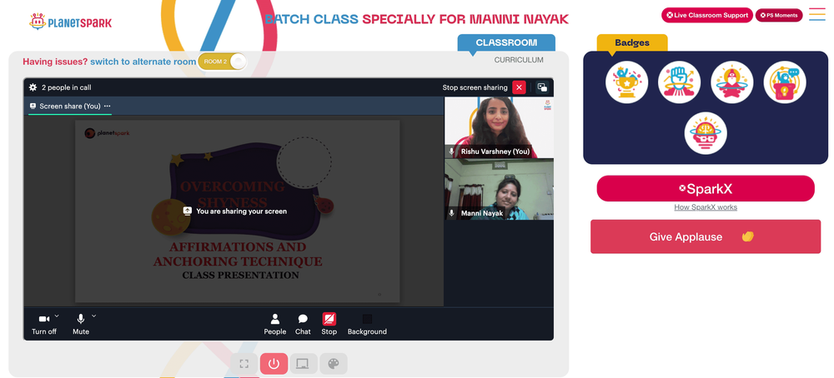Click mic icon on Rishu Varshney tile
Image resolution: width=834 pixels, height=378 pixels.
pos(451,152)
